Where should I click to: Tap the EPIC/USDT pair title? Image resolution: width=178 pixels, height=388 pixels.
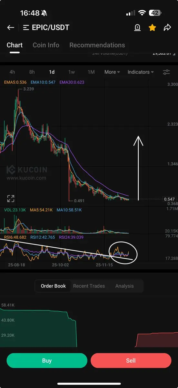pyautogui.click(x=51, y=27)
